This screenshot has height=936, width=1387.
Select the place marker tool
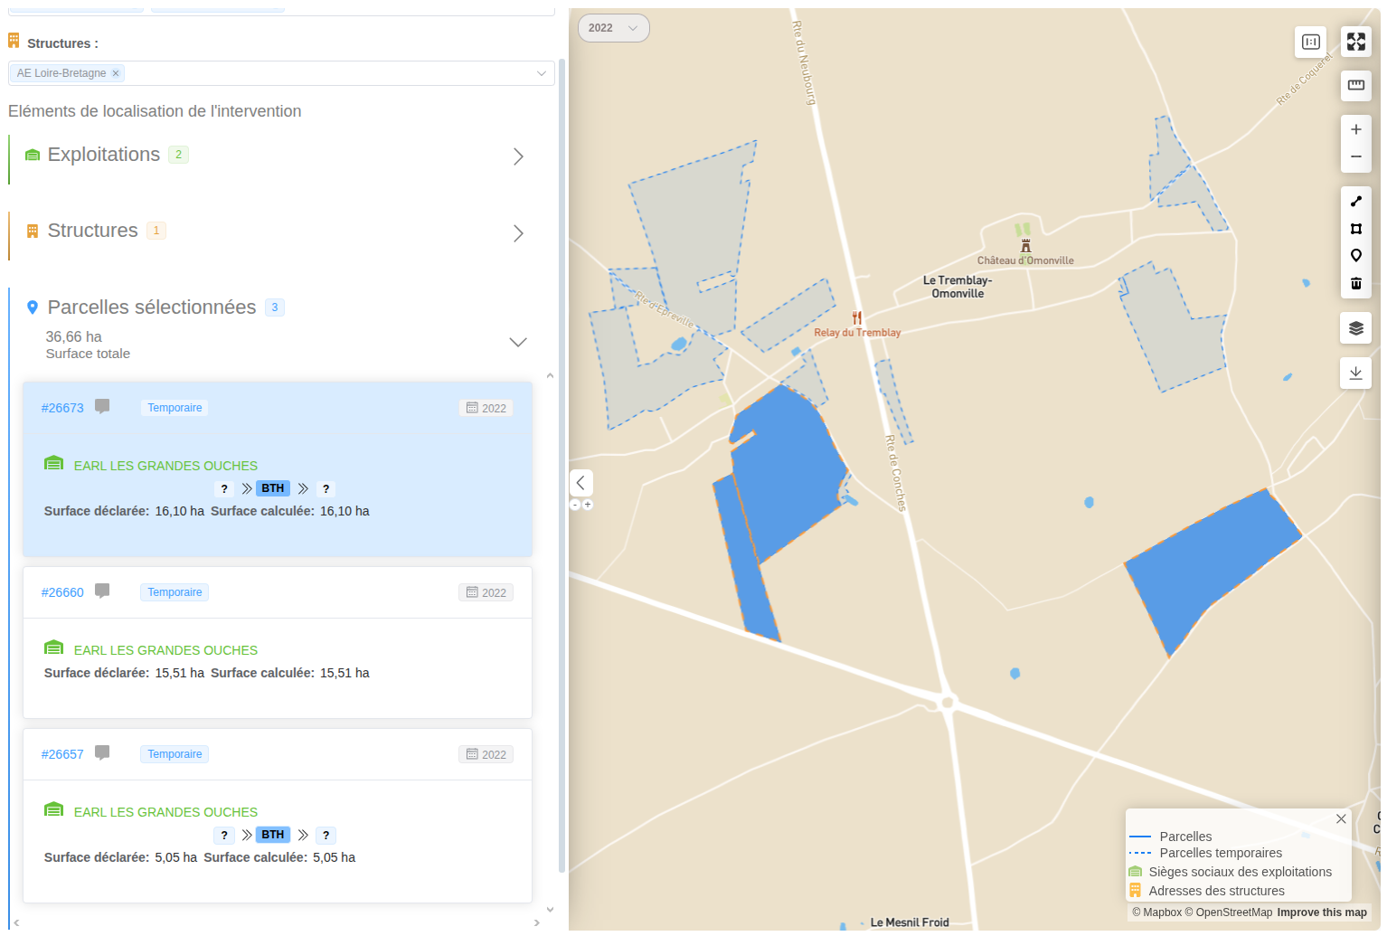coord(1356,256)
